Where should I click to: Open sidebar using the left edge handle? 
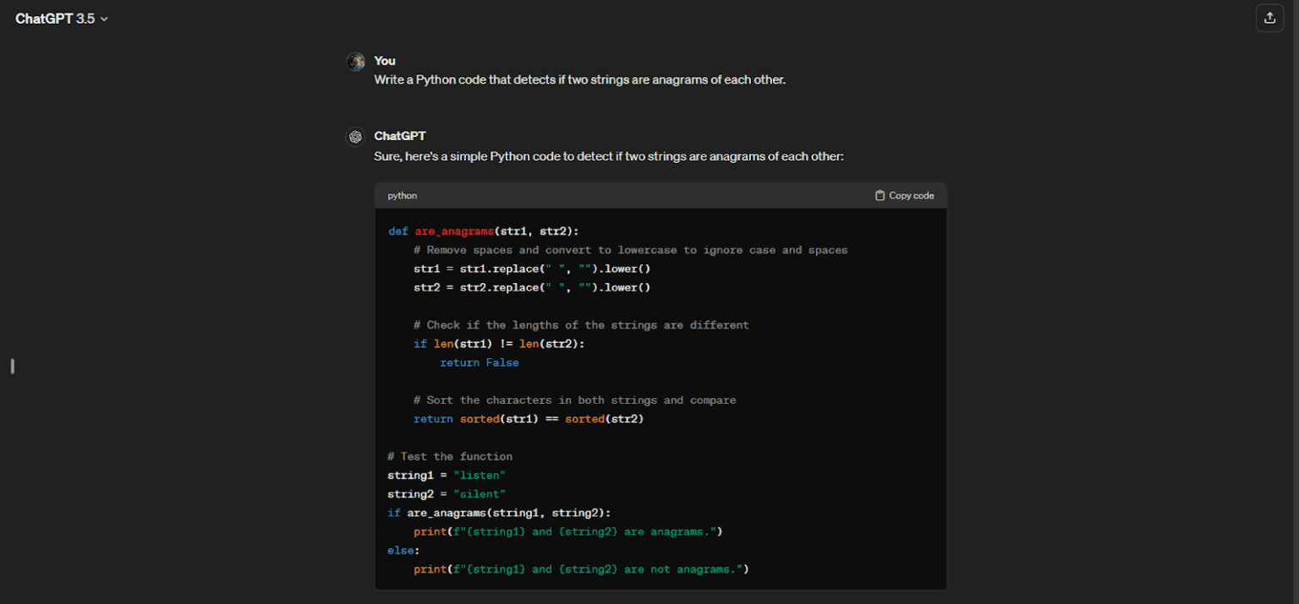coord(12,366)
